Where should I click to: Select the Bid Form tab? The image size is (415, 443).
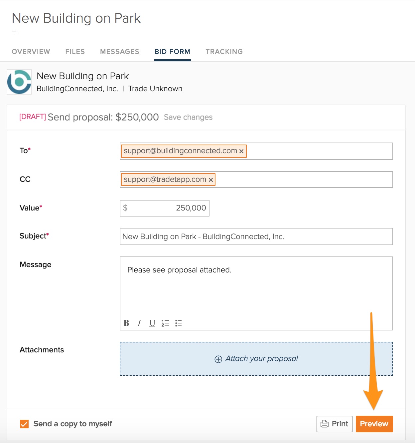(172, 52)
